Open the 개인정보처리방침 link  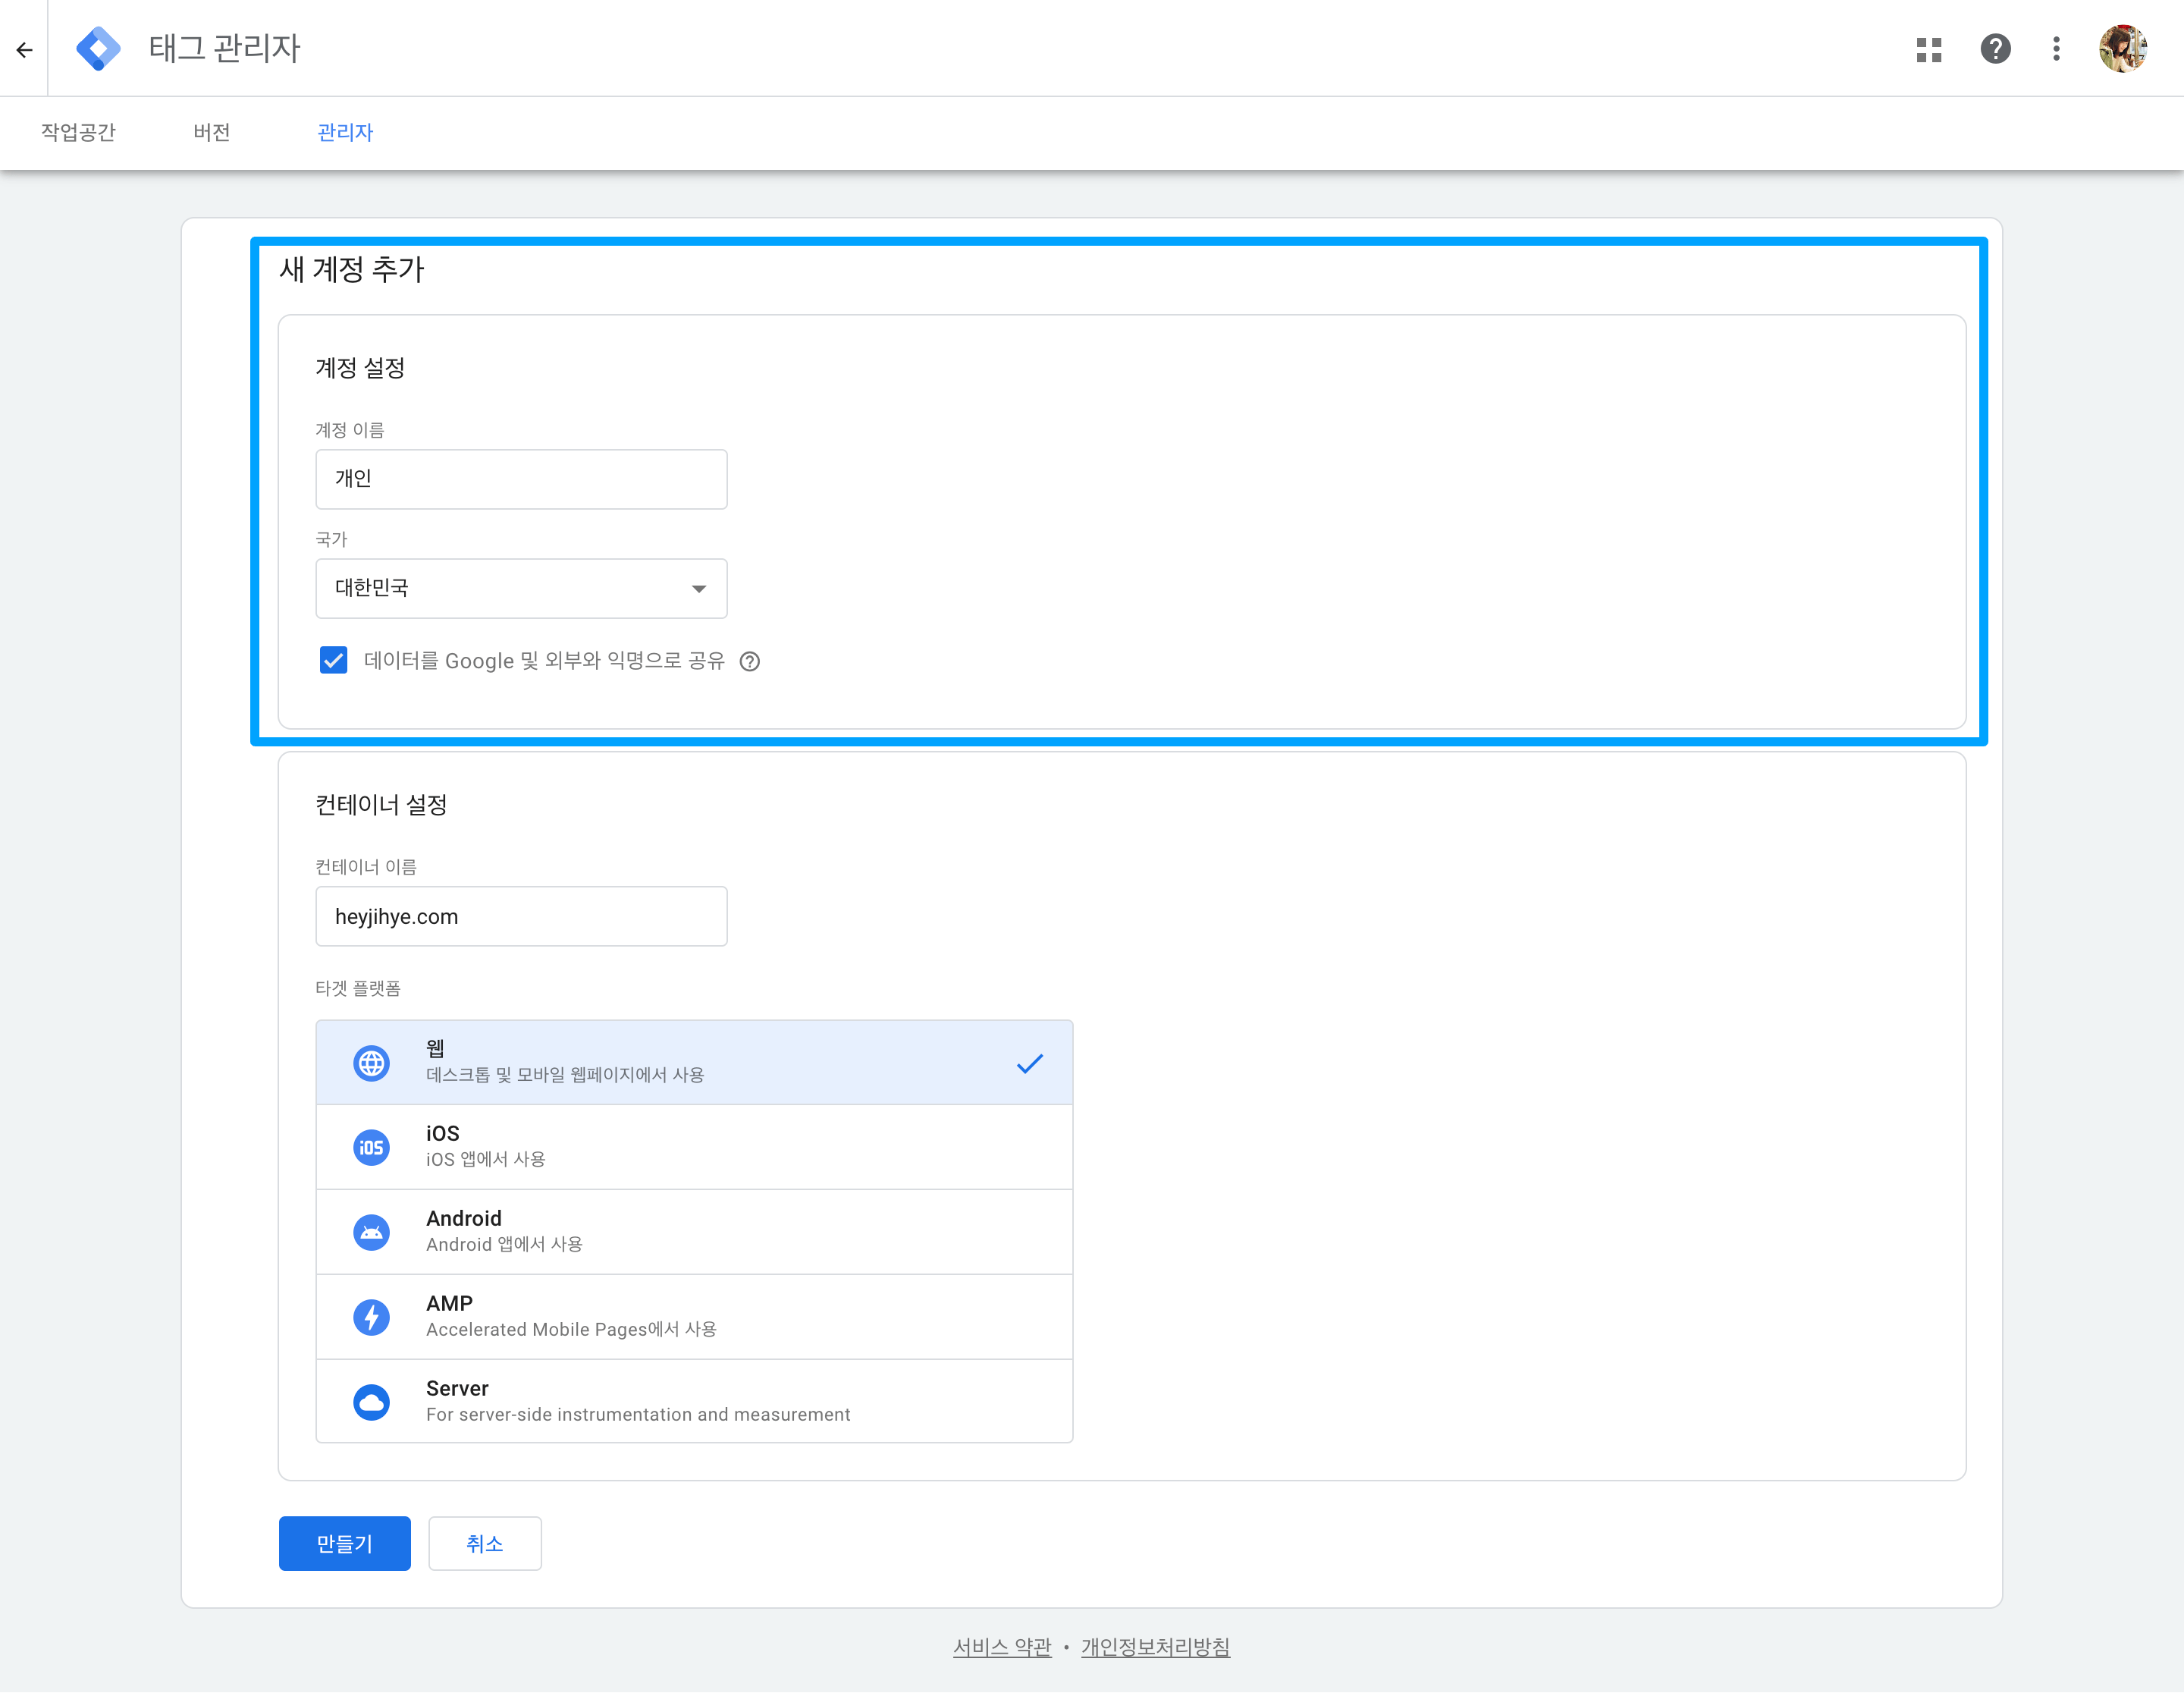click(1155, 1647)
